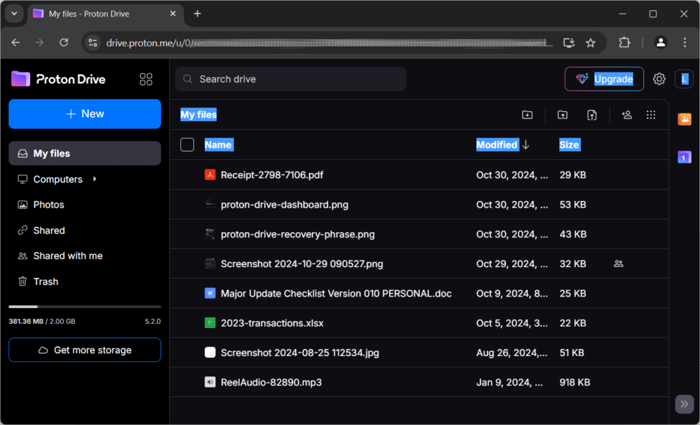Click the share with people toolbar icon
This screenshot has width=700, height=425.
[627, 115]
